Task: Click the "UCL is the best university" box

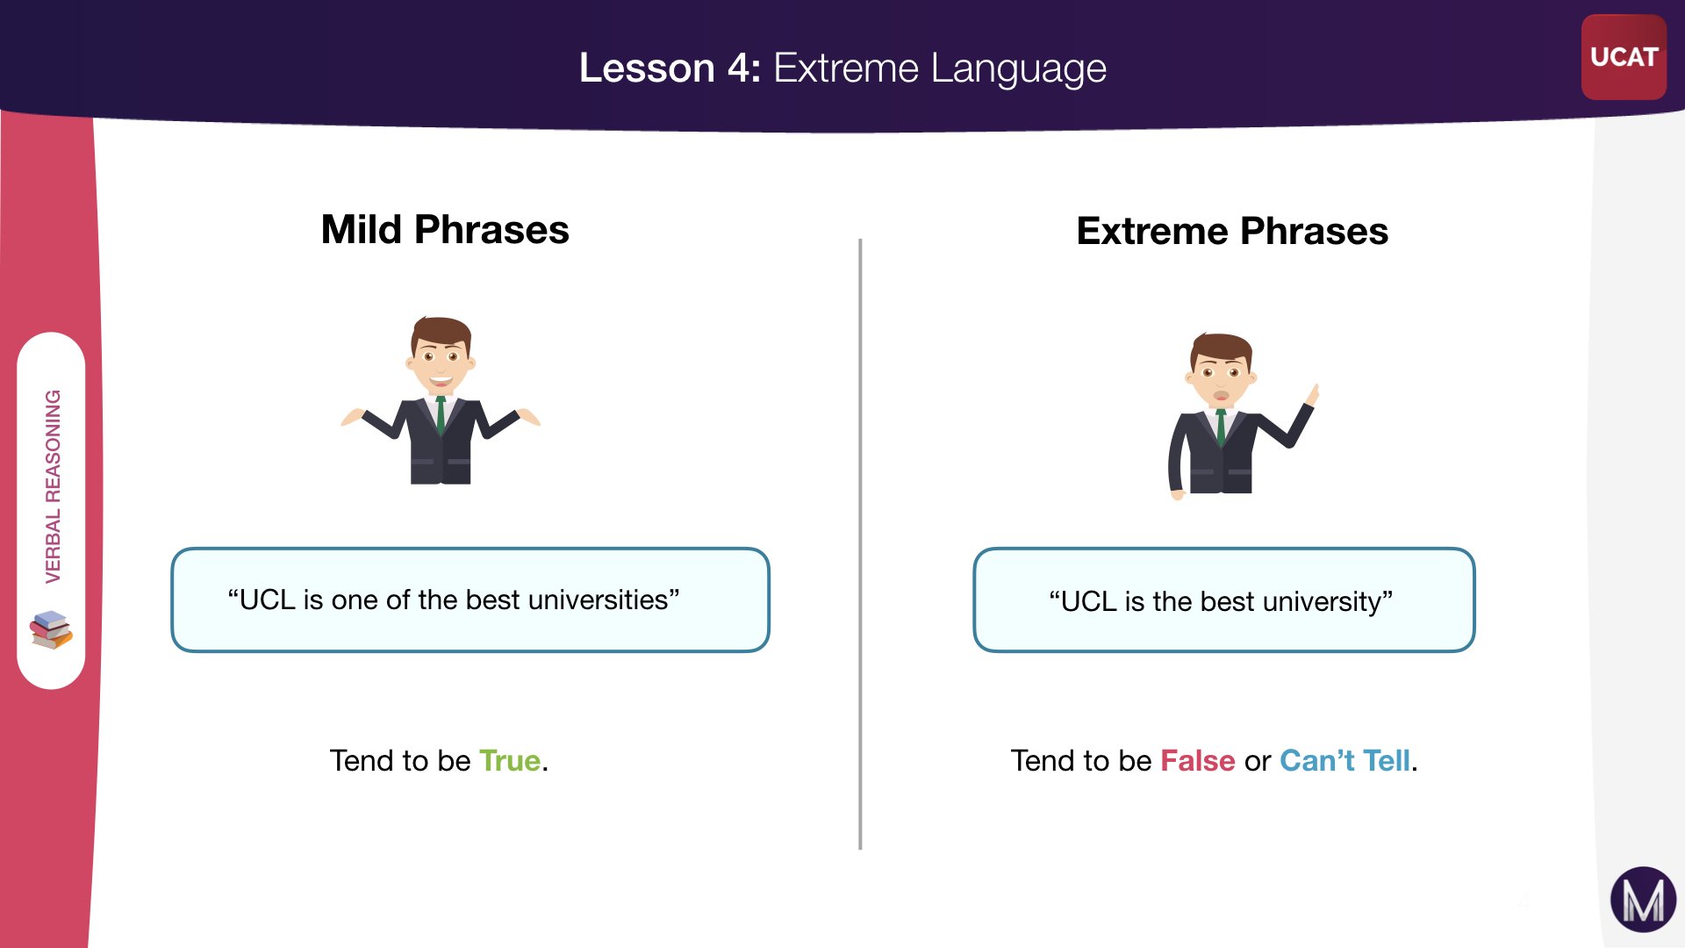Action: click(x=1223, y=601)
